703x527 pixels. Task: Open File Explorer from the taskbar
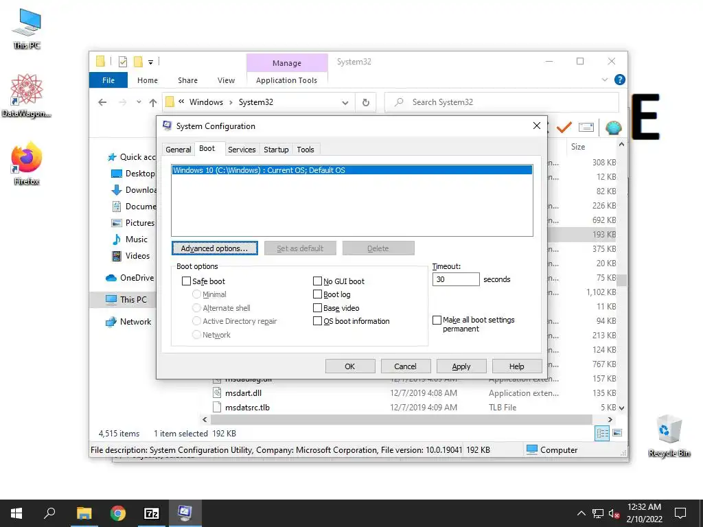[84, 513]
